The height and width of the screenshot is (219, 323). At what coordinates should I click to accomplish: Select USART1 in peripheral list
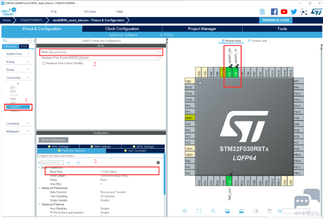[18, 107]
